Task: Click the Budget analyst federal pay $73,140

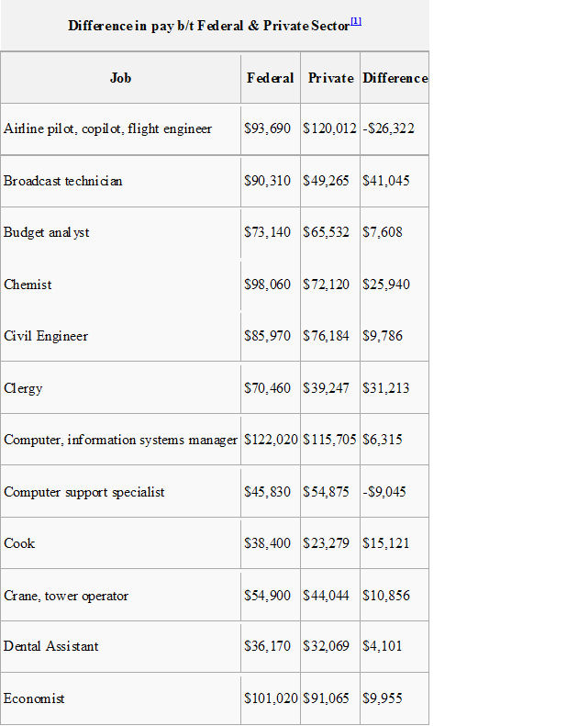Action: [268, 232]
